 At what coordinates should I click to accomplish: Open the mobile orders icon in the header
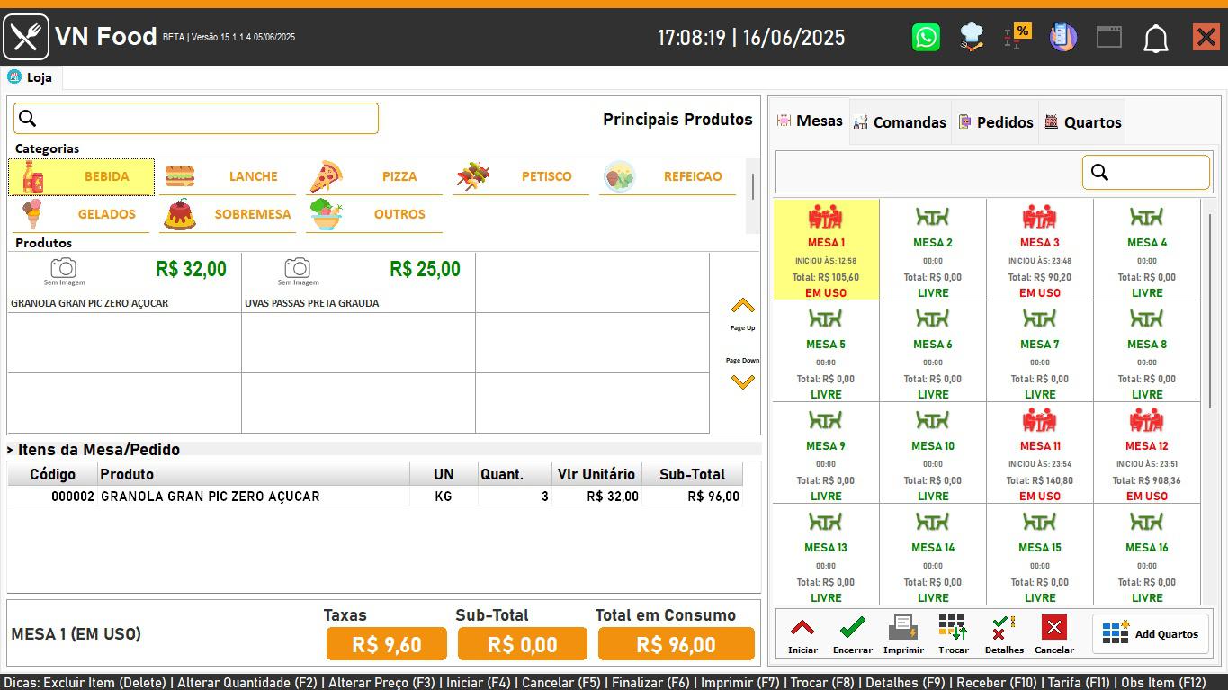[x=1062, y=37]
